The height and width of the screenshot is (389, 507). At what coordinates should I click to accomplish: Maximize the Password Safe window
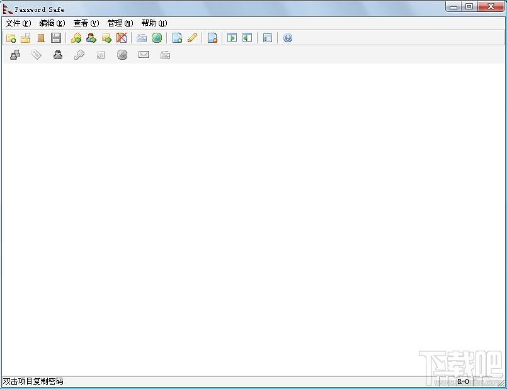pos(469,7)
